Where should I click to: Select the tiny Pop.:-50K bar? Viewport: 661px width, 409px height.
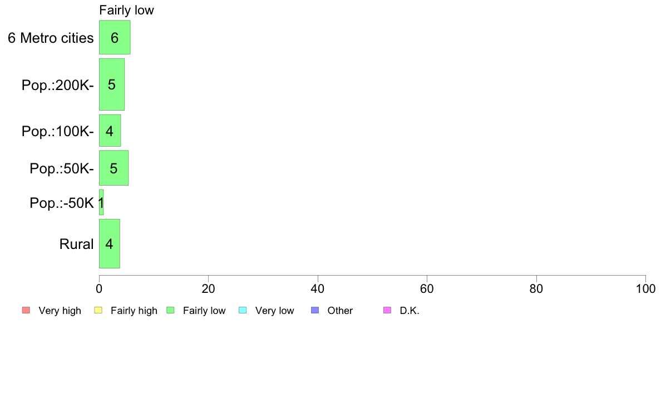(101, 202)
